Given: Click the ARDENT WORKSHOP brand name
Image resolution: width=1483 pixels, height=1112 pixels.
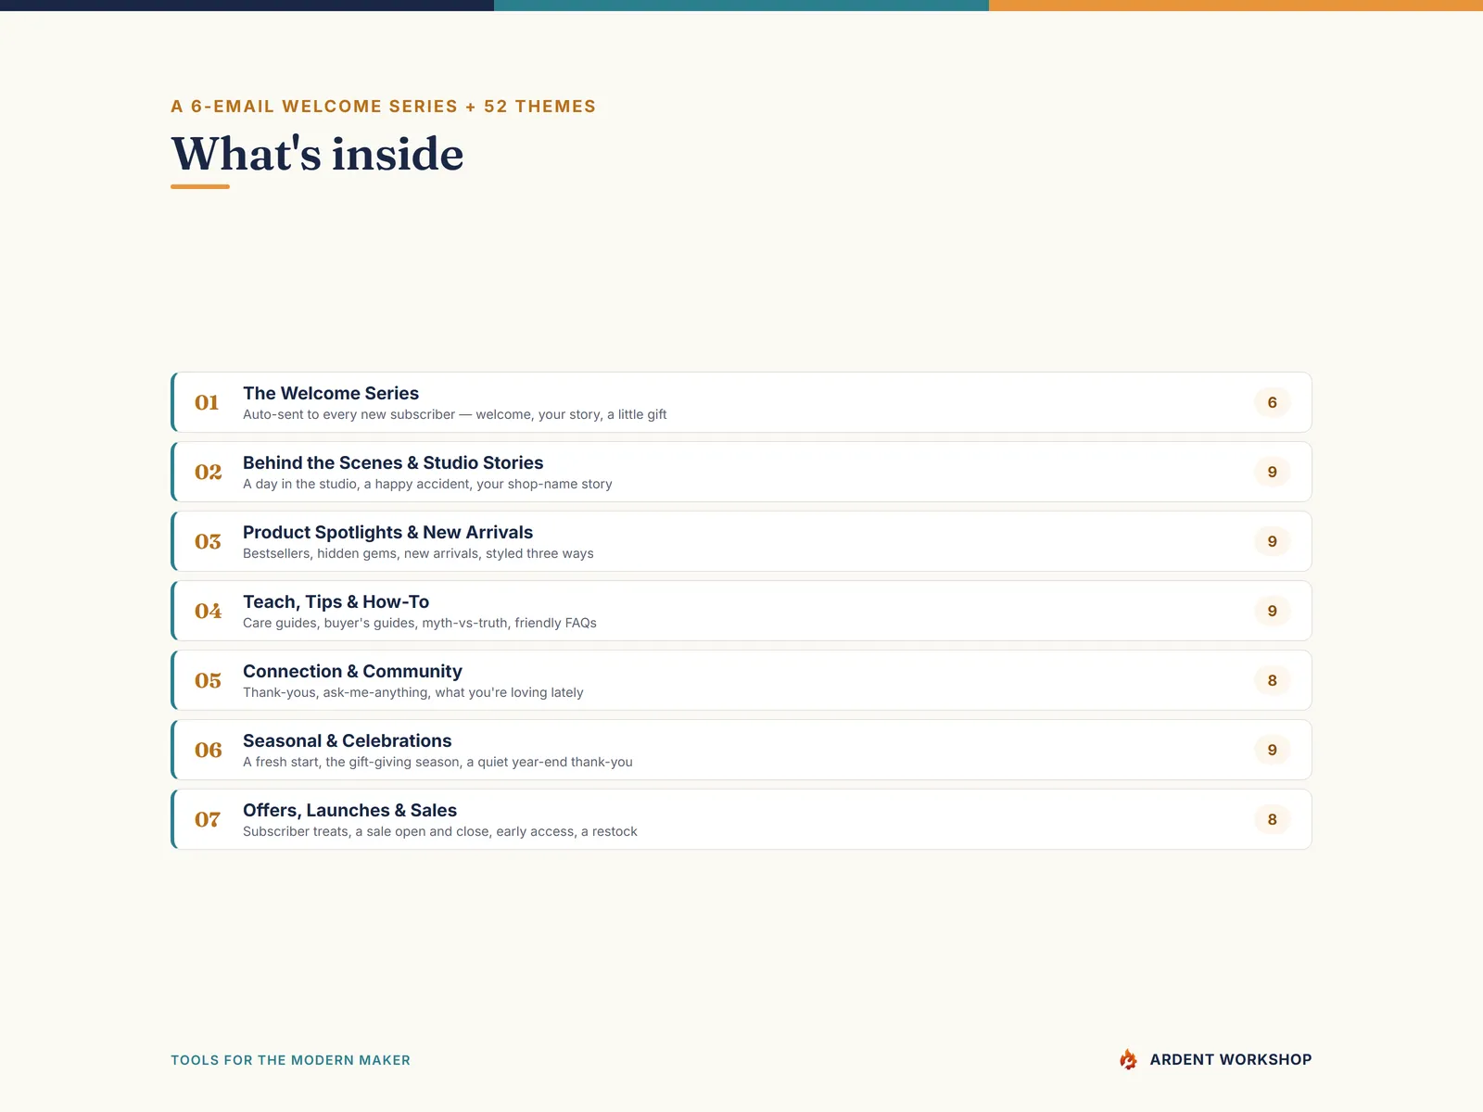Looking at the screenshot, I should coord(1231,1059).
